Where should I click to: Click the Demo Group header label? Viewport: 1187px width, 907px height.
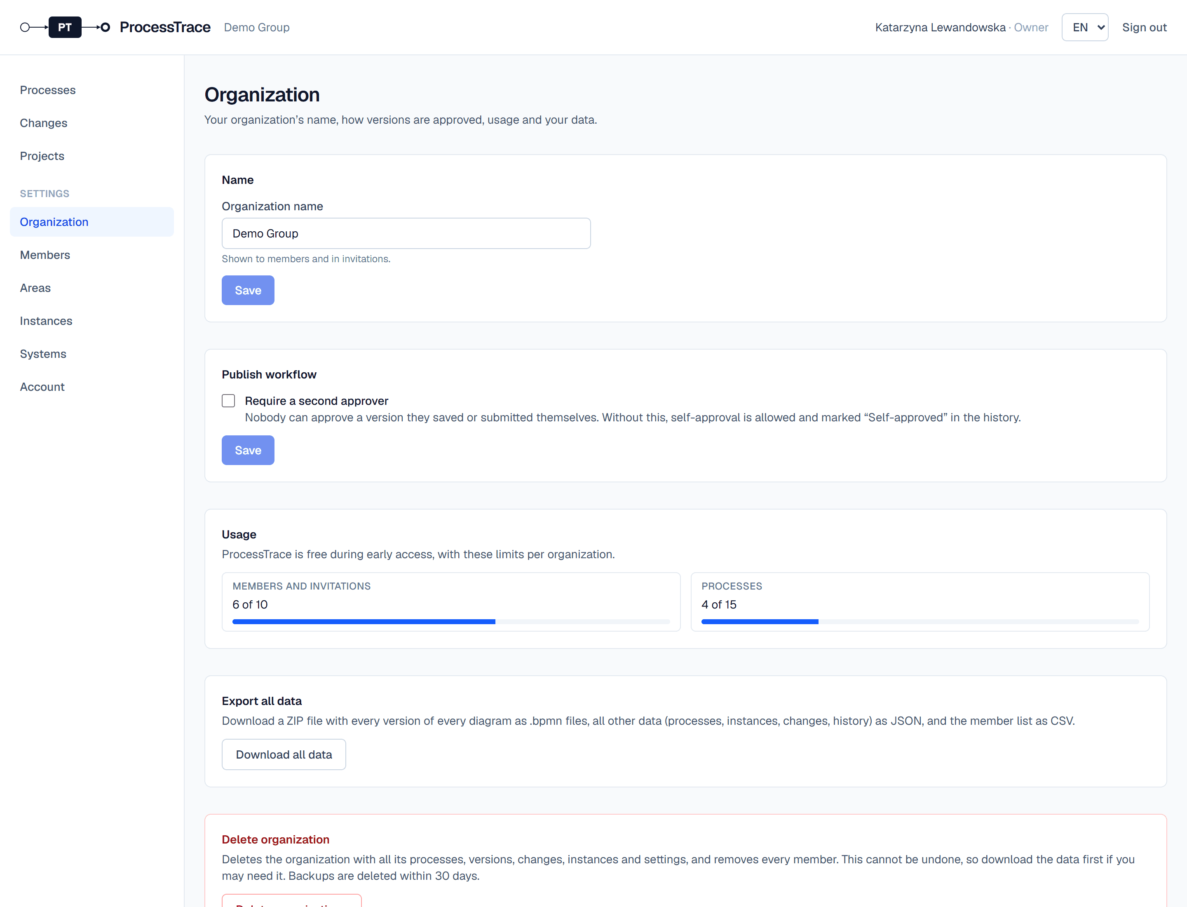click(256, 27)
